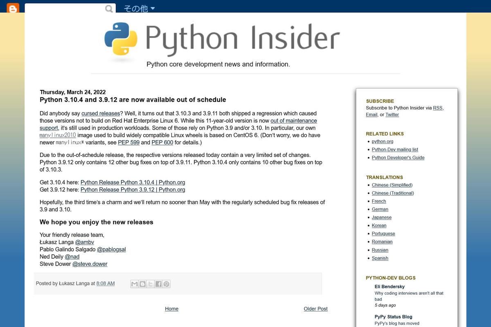Open 'Why coding interviews aren't all that bad' post
Image resolution: width=491 pixels, height=327 pixels.
(409, 296)
